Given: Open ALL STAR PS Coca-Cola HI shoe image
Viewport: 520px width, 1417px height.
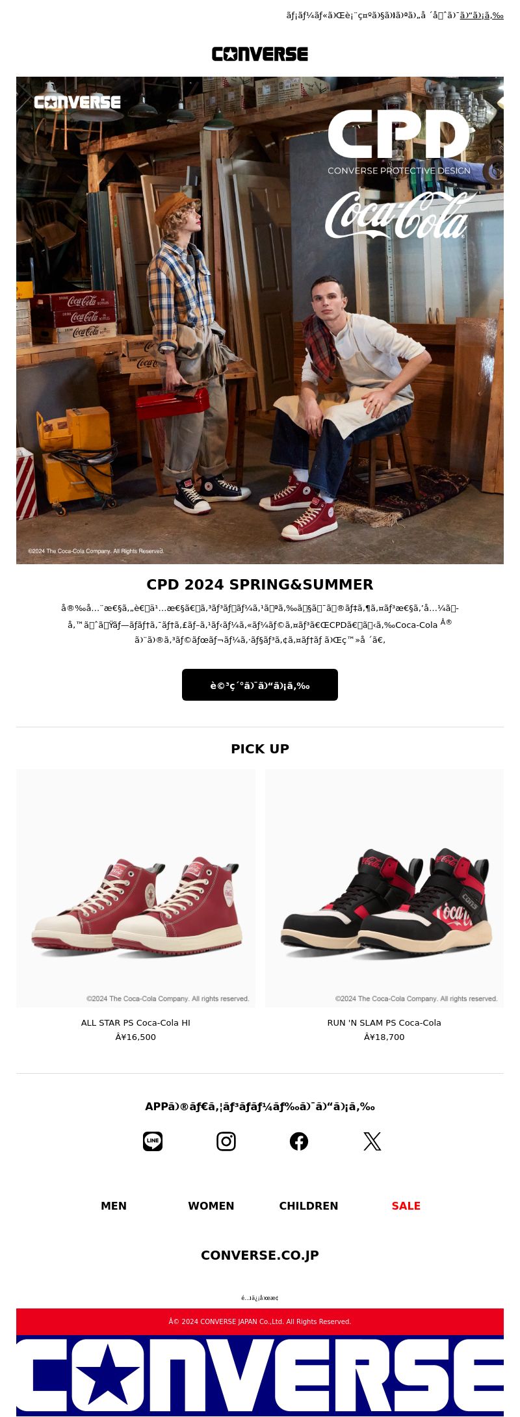Looking at the screenshot, I should pos(136,889).
